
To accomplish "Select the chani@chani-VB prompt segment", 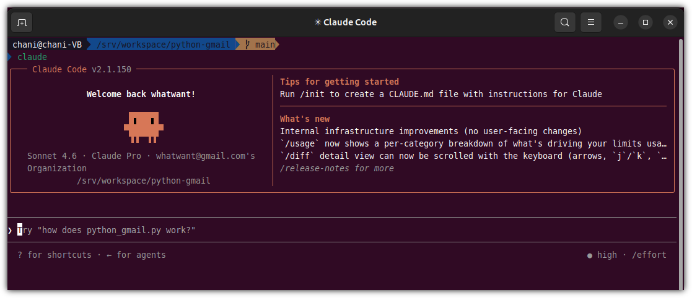I will pyautogui.click(x=47, y=45).
